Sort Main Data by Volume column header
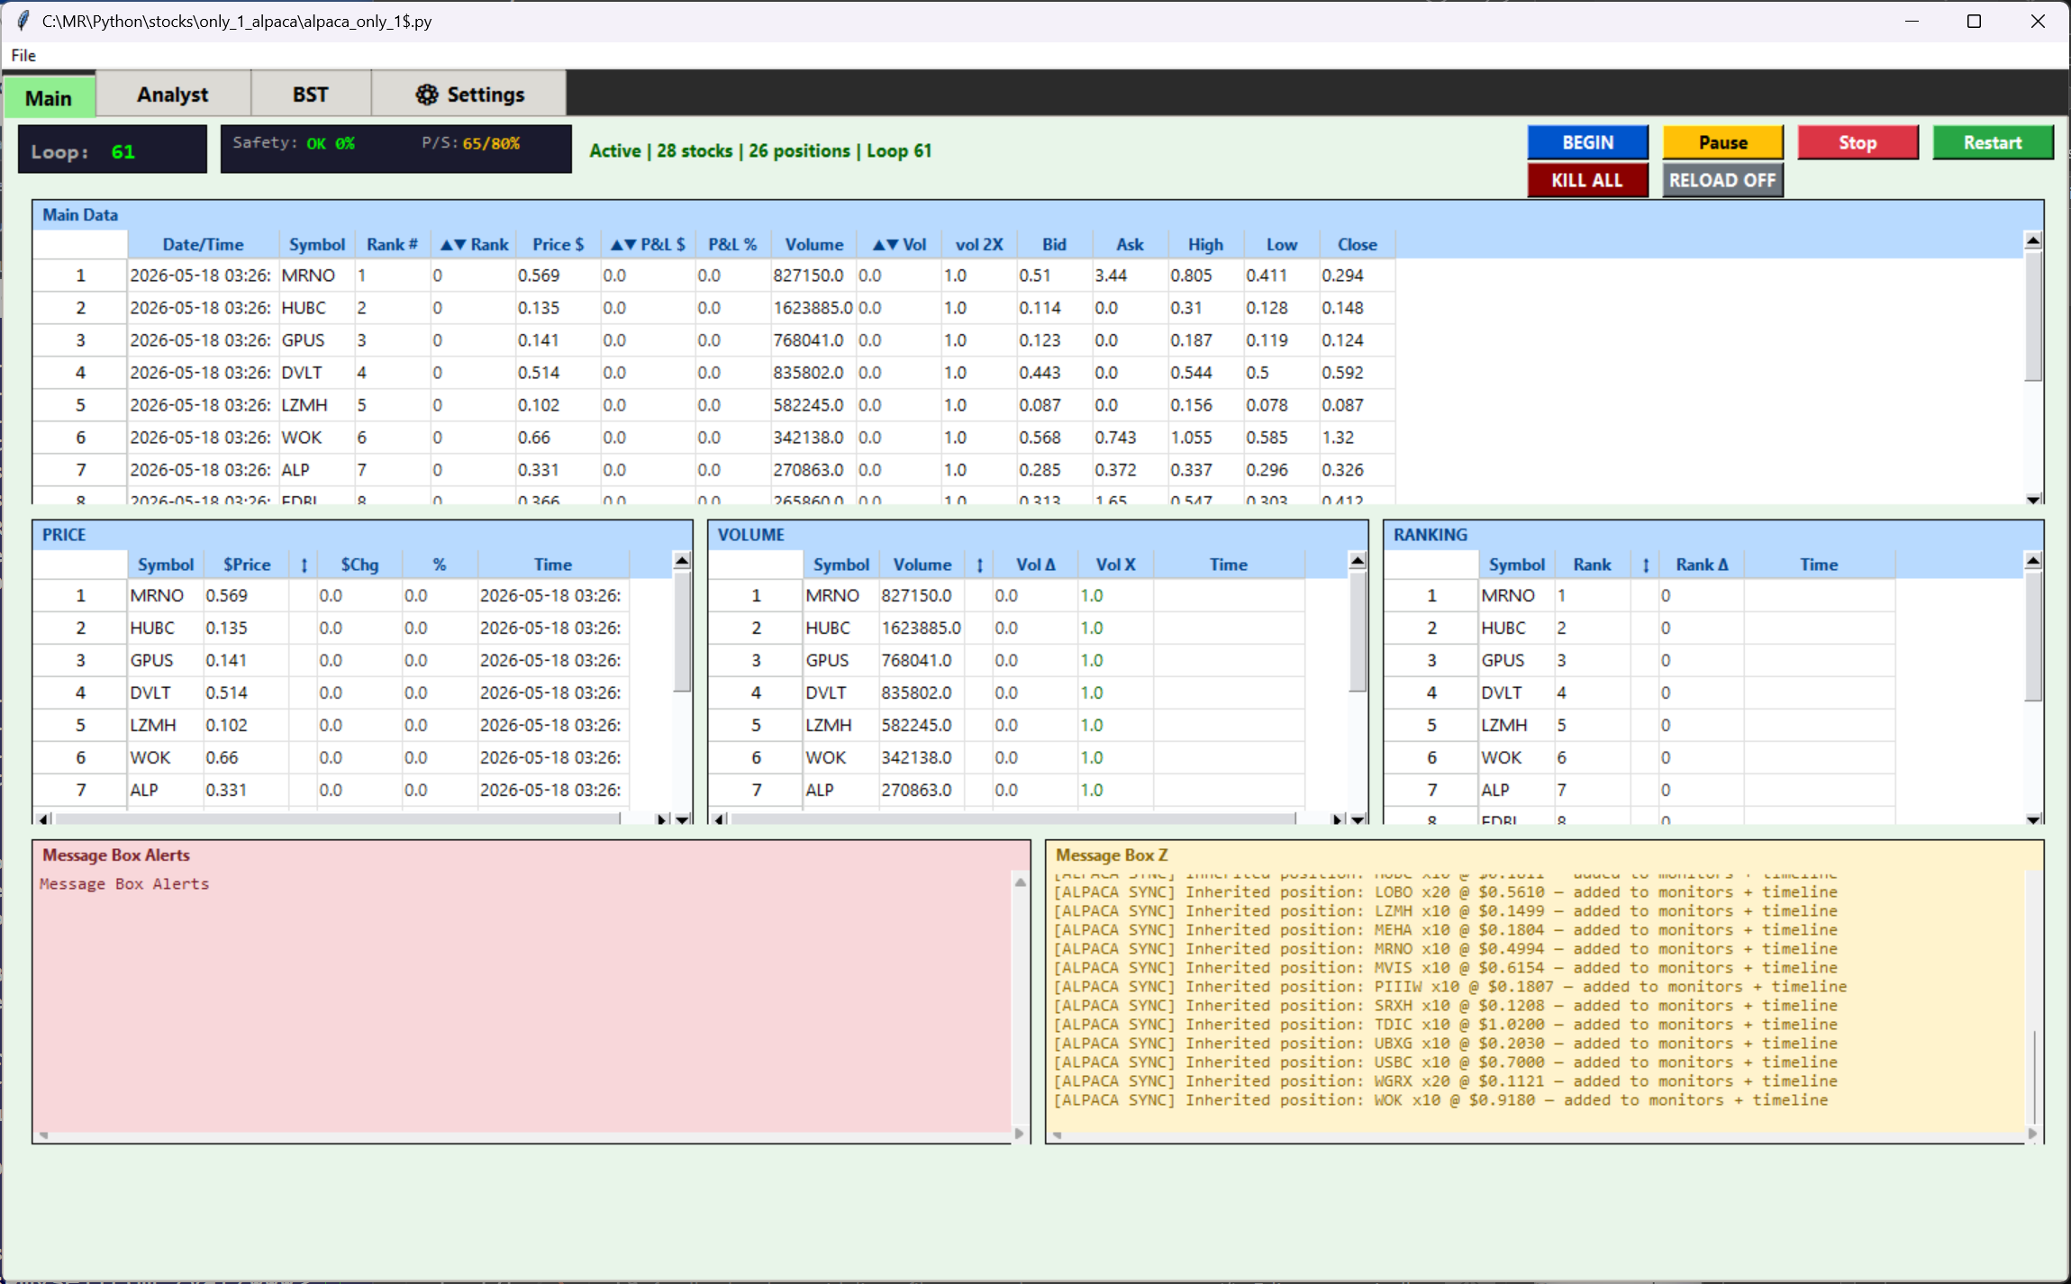Viewport: 2071px width, 1284px height. (813, 244)
